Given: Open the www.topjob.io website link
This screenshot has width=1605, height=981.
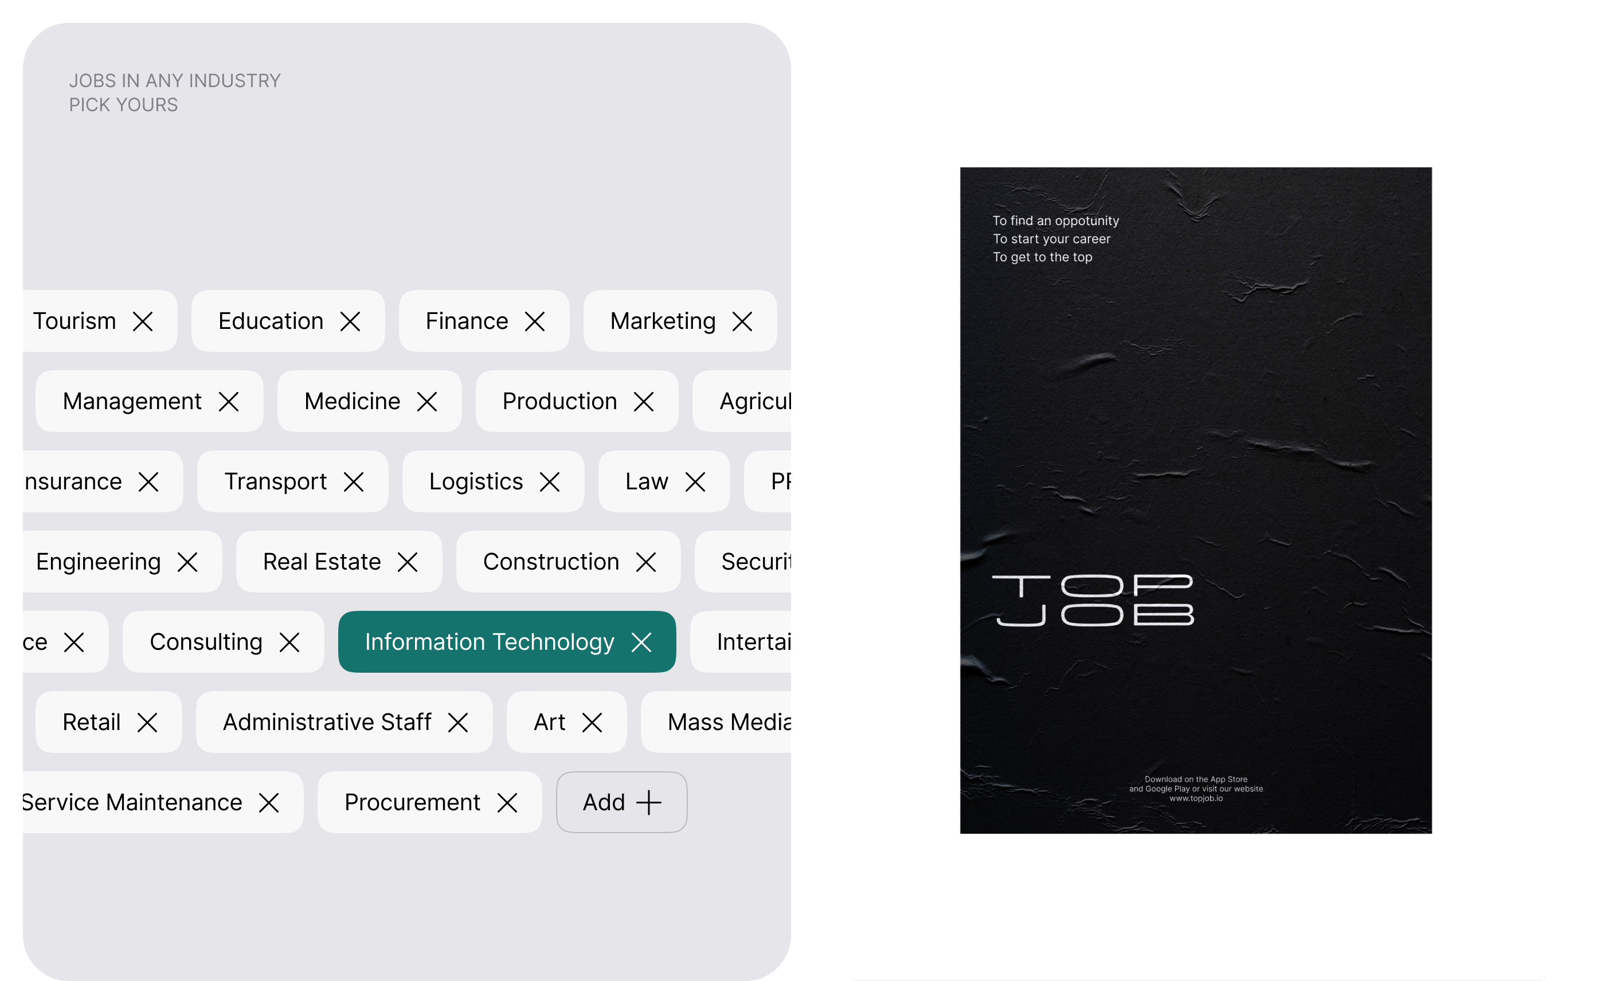Looking at the screenshot, I should pyautogui.click(x=1196, y=798).
